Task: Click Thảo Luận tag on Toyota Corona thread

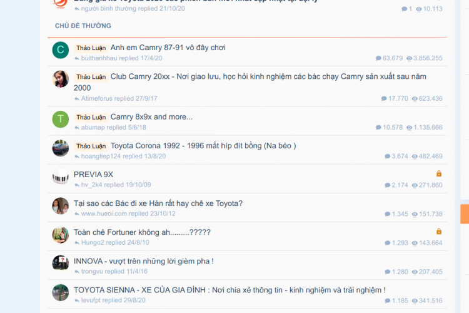Action: (x=91, y=146)
